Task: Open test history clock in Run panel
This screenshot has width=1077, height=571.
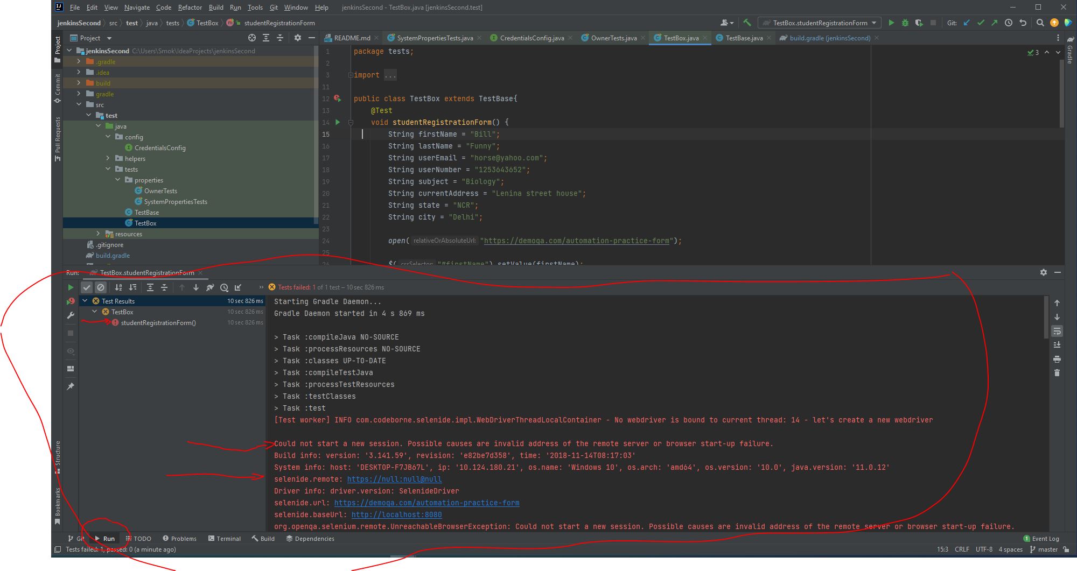Action: [224, 287]
